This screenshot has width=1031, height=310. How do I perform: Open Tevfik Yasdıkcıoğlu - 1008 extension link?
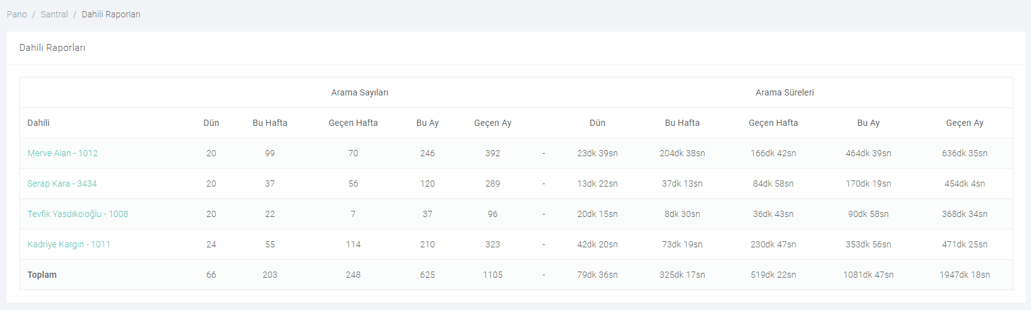coord(78,214)
